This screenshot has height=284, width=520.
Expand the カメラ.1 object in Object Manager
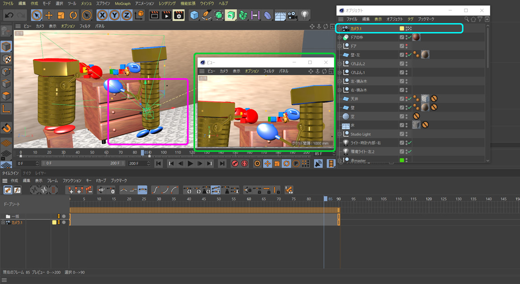(339, 28)
